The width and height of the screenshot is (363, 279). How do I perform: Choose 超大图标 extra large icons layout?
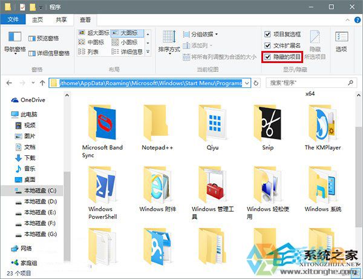pos(94,33)
